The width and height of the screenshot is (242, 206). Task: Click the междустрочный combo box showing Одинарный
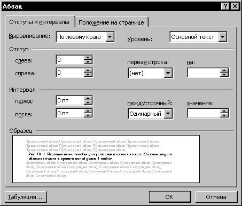pyautogui.click(x=146, y=114)
